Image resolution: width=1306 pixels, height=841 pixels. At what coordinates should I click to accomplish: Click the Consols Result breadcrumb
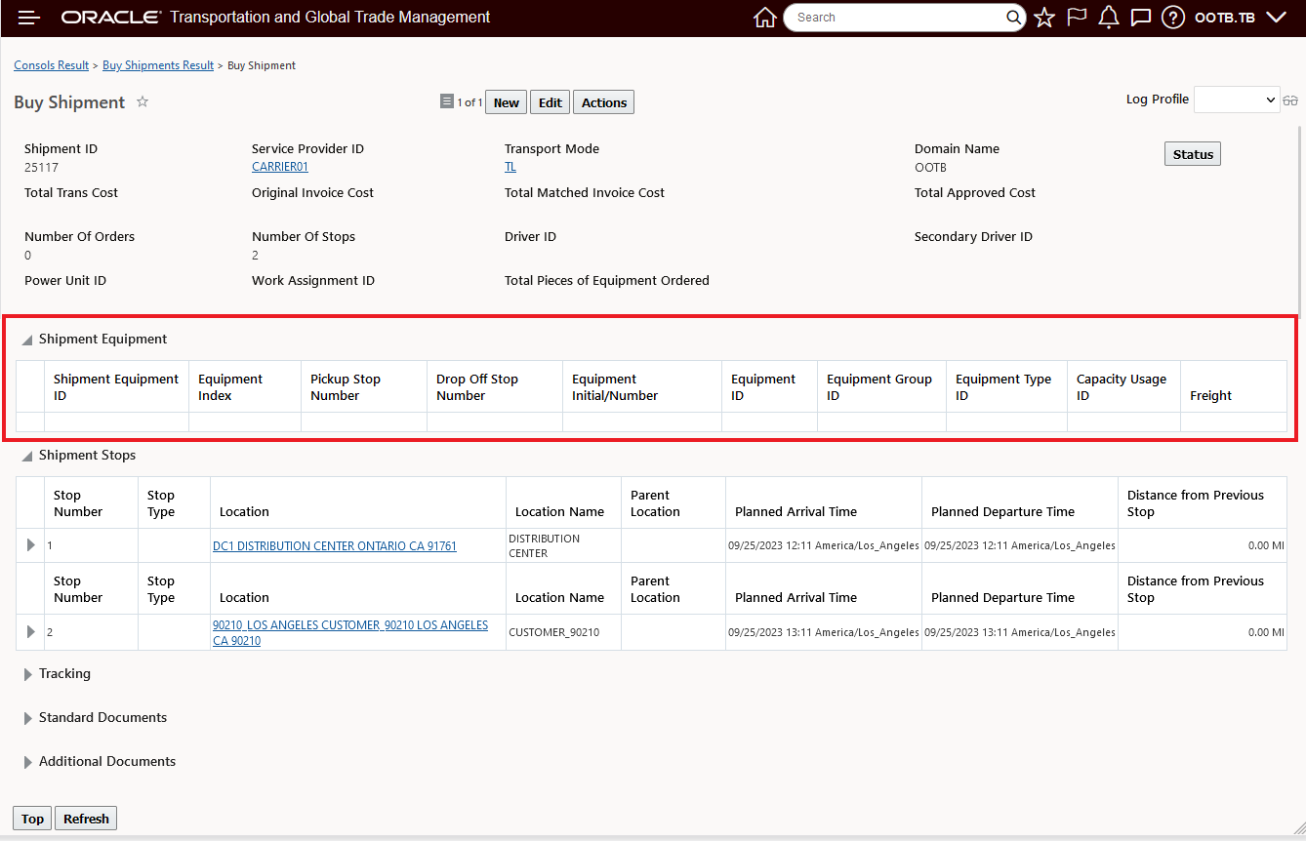[x=52, y=65]
